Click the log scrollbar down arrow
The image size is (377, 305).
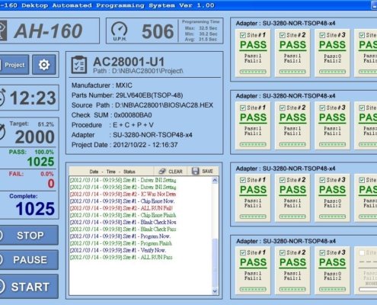215,291
